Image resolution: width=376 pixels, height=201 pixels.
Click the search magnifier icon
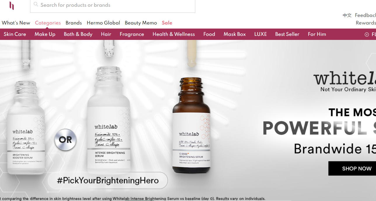(36, 4)
